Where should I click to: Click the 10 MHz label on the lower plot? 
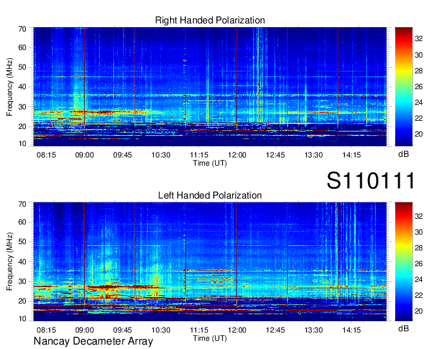22,319
